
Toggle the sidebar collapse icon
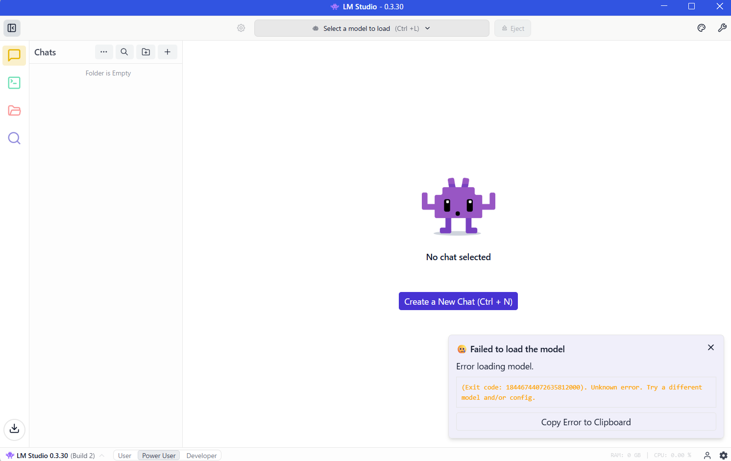pyautogui.click(x=12, y=28)
